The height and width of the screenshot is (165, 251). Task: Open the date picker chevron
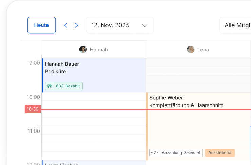(x=144, y=26)
